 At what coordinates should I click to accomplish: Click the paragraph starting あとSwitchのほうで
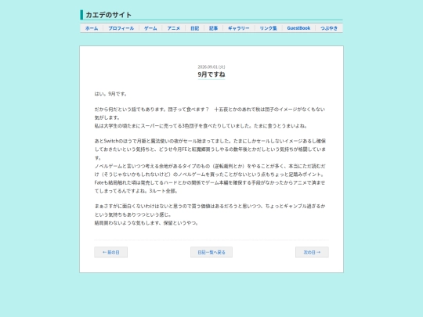coord(210,149)
